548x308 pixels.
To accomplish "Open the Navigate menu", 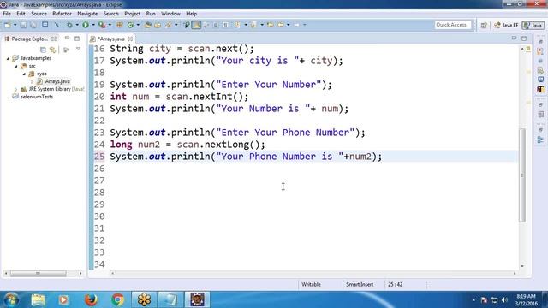I will [x=87, y=14].
